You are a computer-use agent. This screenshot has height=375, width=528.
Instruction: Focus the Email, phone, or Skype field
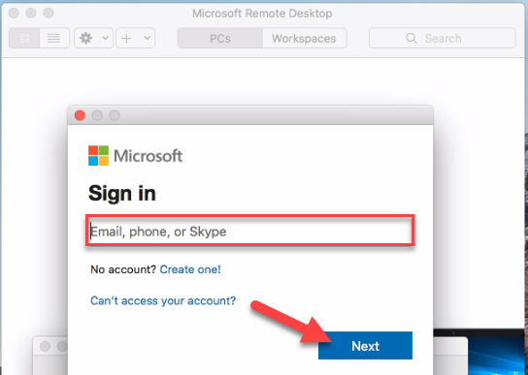(249, 231)
